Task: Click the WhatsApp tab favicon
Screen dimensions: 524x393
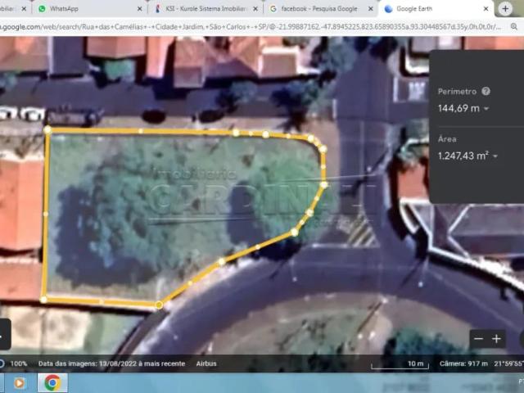Action: [42, 9]
